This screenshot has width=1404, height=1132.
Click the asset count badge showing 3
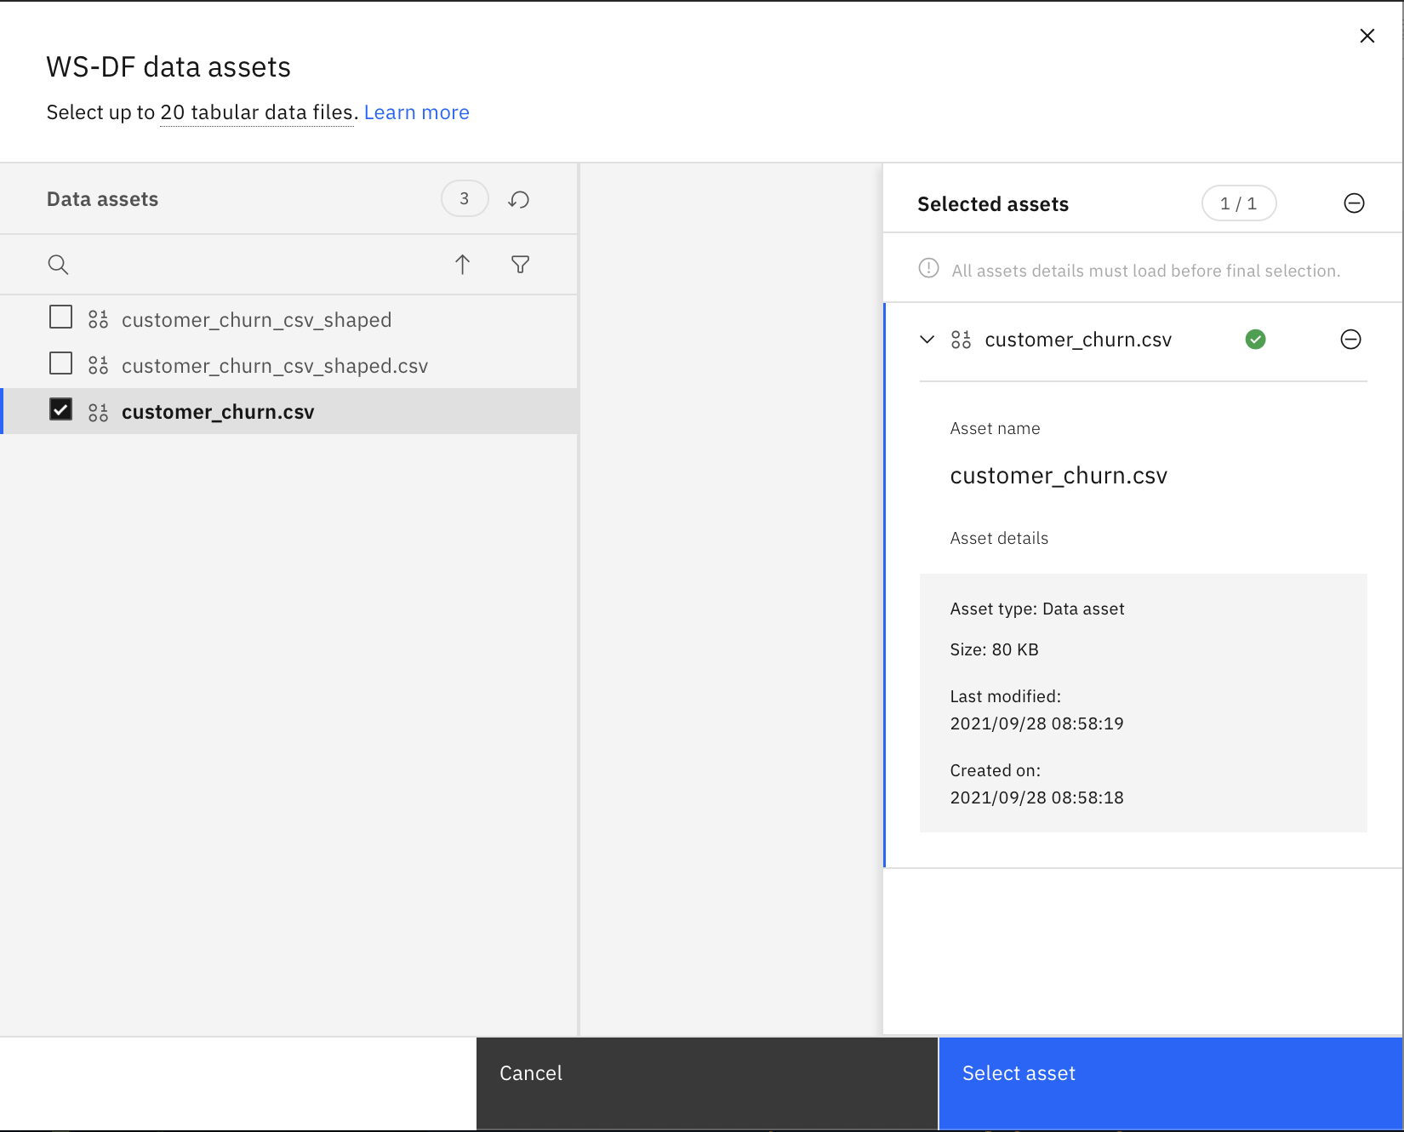[465, 198]
